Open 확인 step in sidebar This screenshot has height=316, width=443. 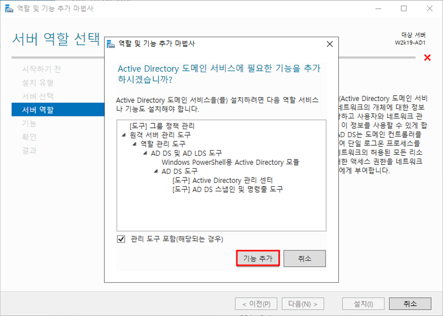pos(29,137)
